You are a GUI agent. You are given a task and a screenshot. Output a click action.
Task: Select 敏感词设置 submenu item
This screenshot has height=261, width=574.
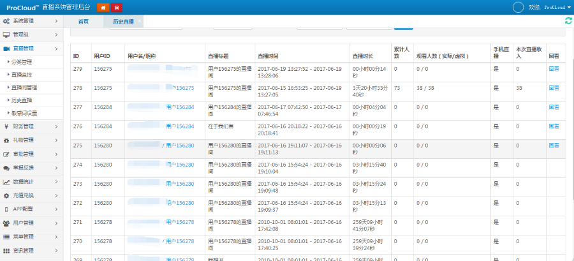tap(25, 113)
